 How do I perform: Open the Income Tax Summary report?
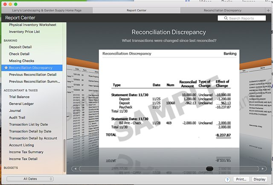point(26,152)
